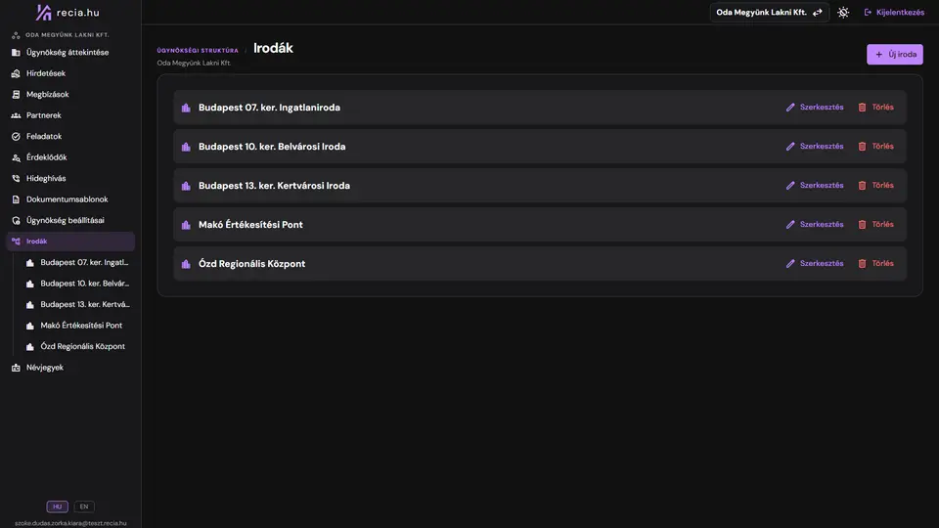Select the HU language option
Viewport: 939px width, 528px height.
tap(58, 506)
